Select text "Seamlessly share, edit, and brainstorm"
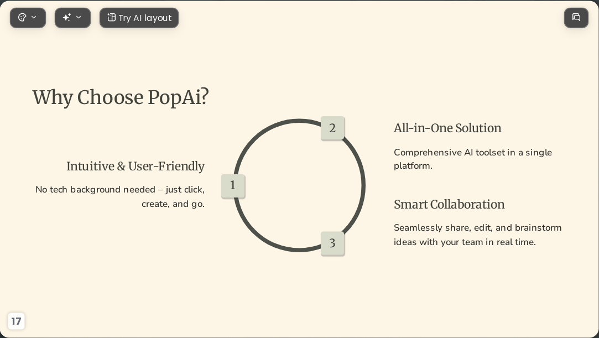The height and width of the screenshot is (338, 599). (x=477, y=227)
